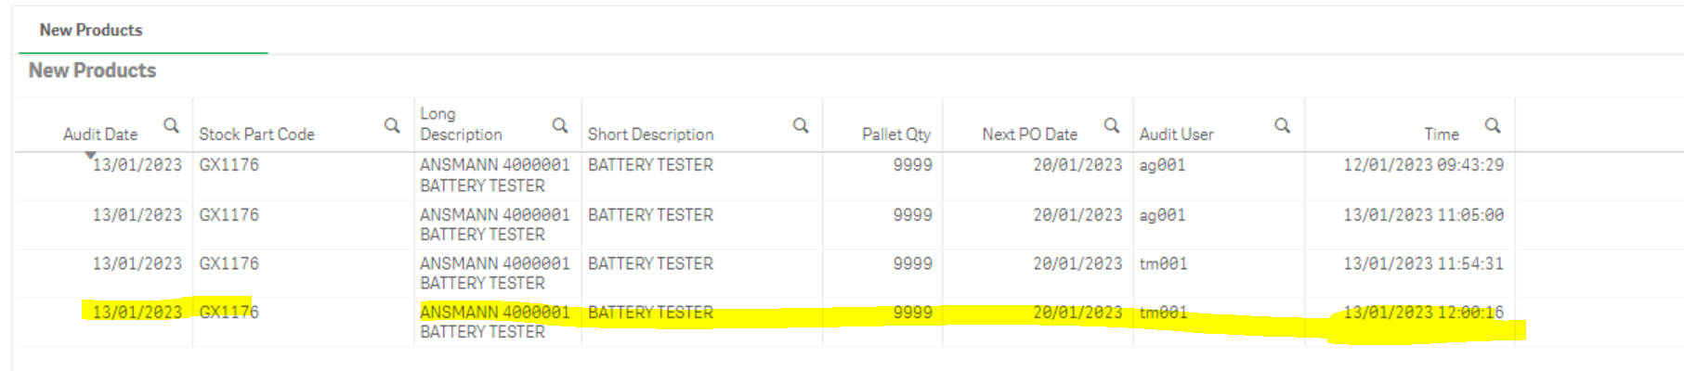
Task: Click the Audit Date column header
Action: [x=100, y=134]
